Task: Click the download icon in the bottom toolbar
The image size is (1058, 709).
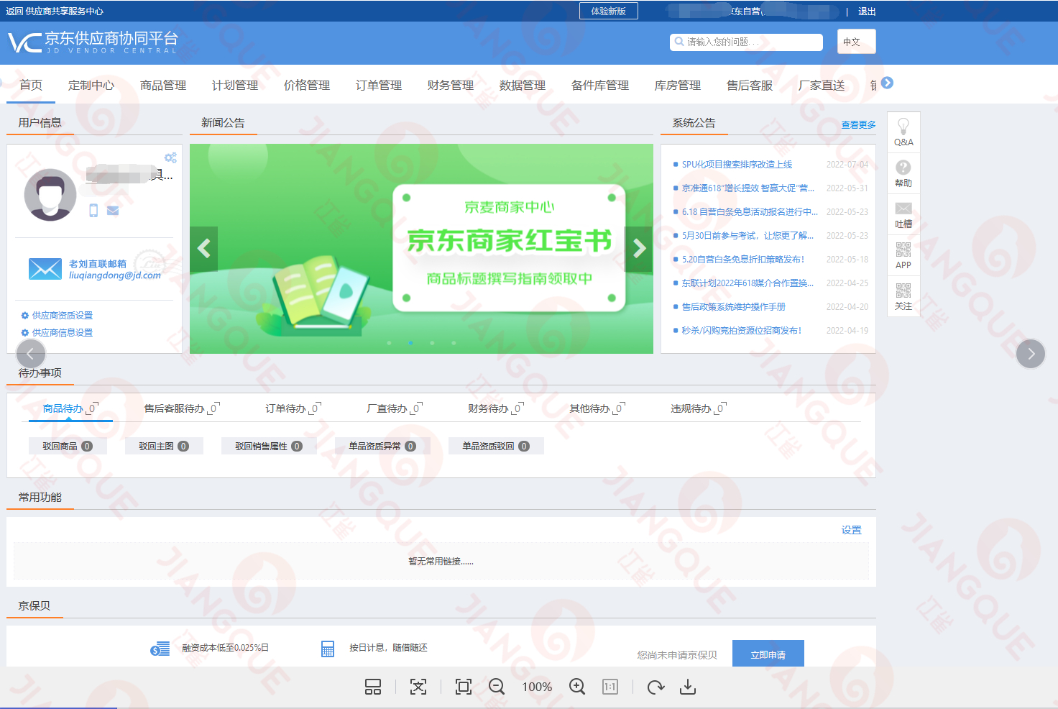Action: 687,687
